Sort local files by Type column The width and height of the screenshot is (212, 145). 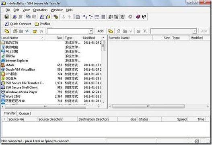[x=73, y=38]
